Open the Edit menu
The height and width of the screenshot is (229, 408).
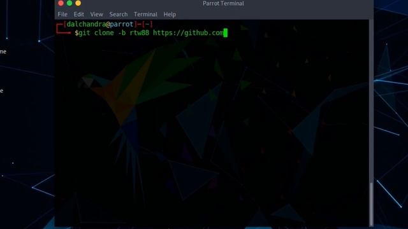78,14
